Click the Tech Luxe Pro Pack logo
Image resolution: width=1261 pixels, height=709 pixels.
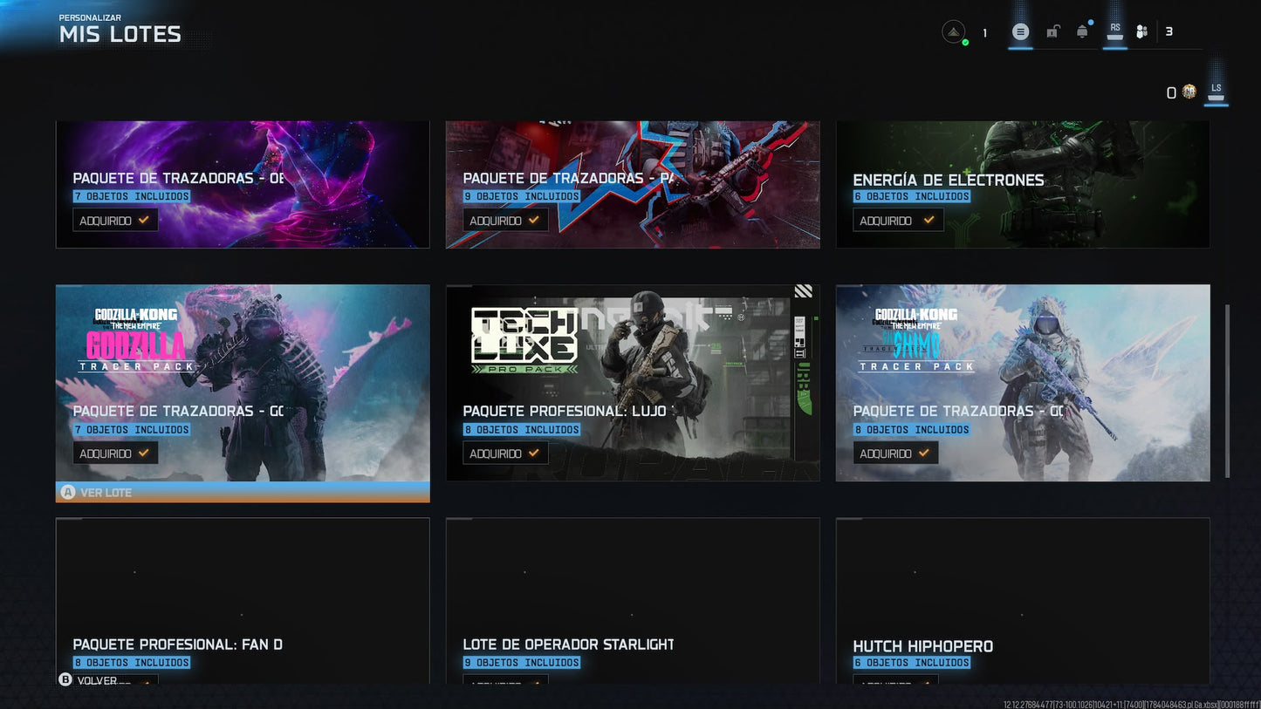pos(524,341)
